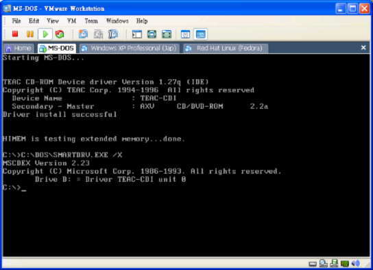
Task: Close the current VM tab
Action: click(363, 48)
